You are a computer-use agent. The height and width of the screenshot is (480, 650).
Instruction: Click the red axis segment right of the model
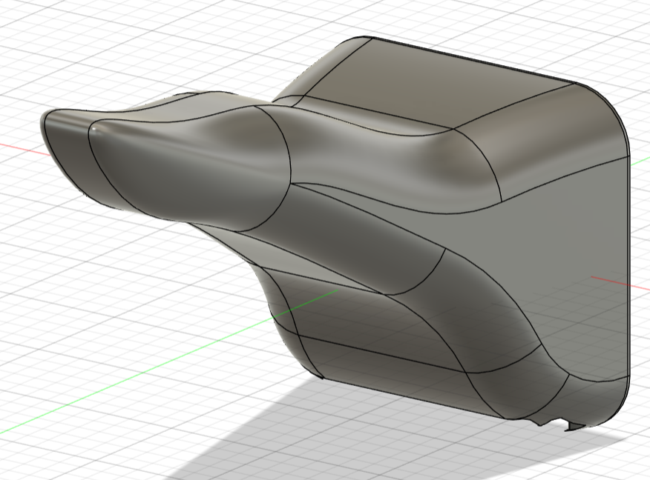coord(620,281)
